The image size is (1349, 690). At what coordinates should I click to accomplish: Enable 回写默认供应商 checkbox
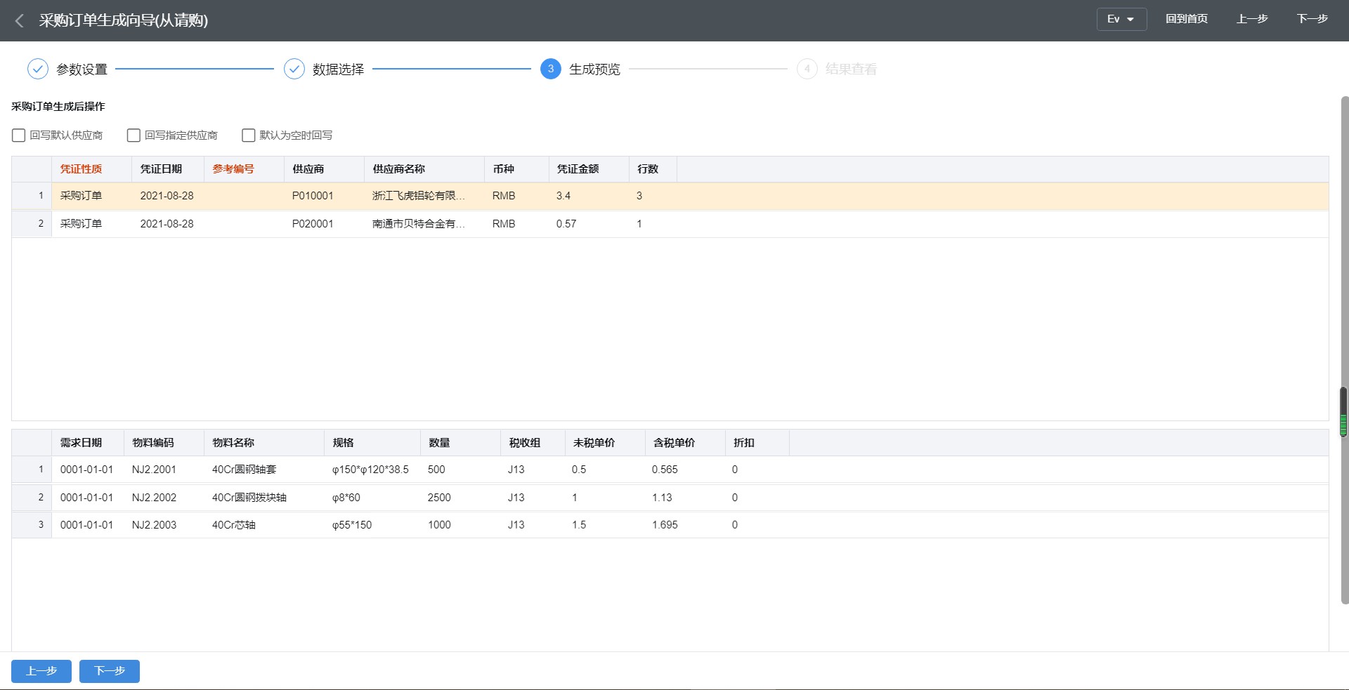pyautogui.click(x=19, y=135)
